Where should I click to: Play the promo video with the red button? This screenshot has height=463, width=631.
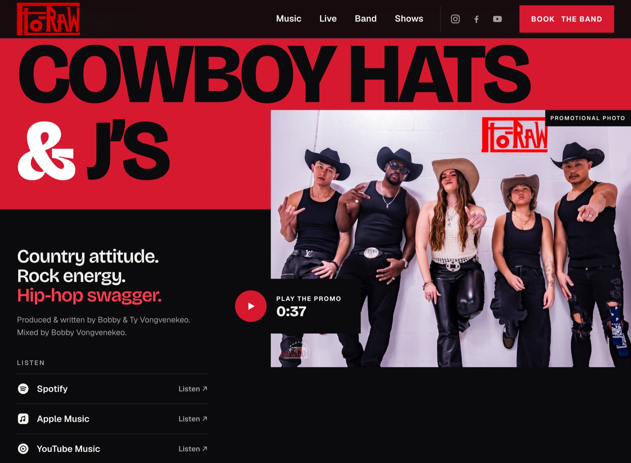[251, 306]
